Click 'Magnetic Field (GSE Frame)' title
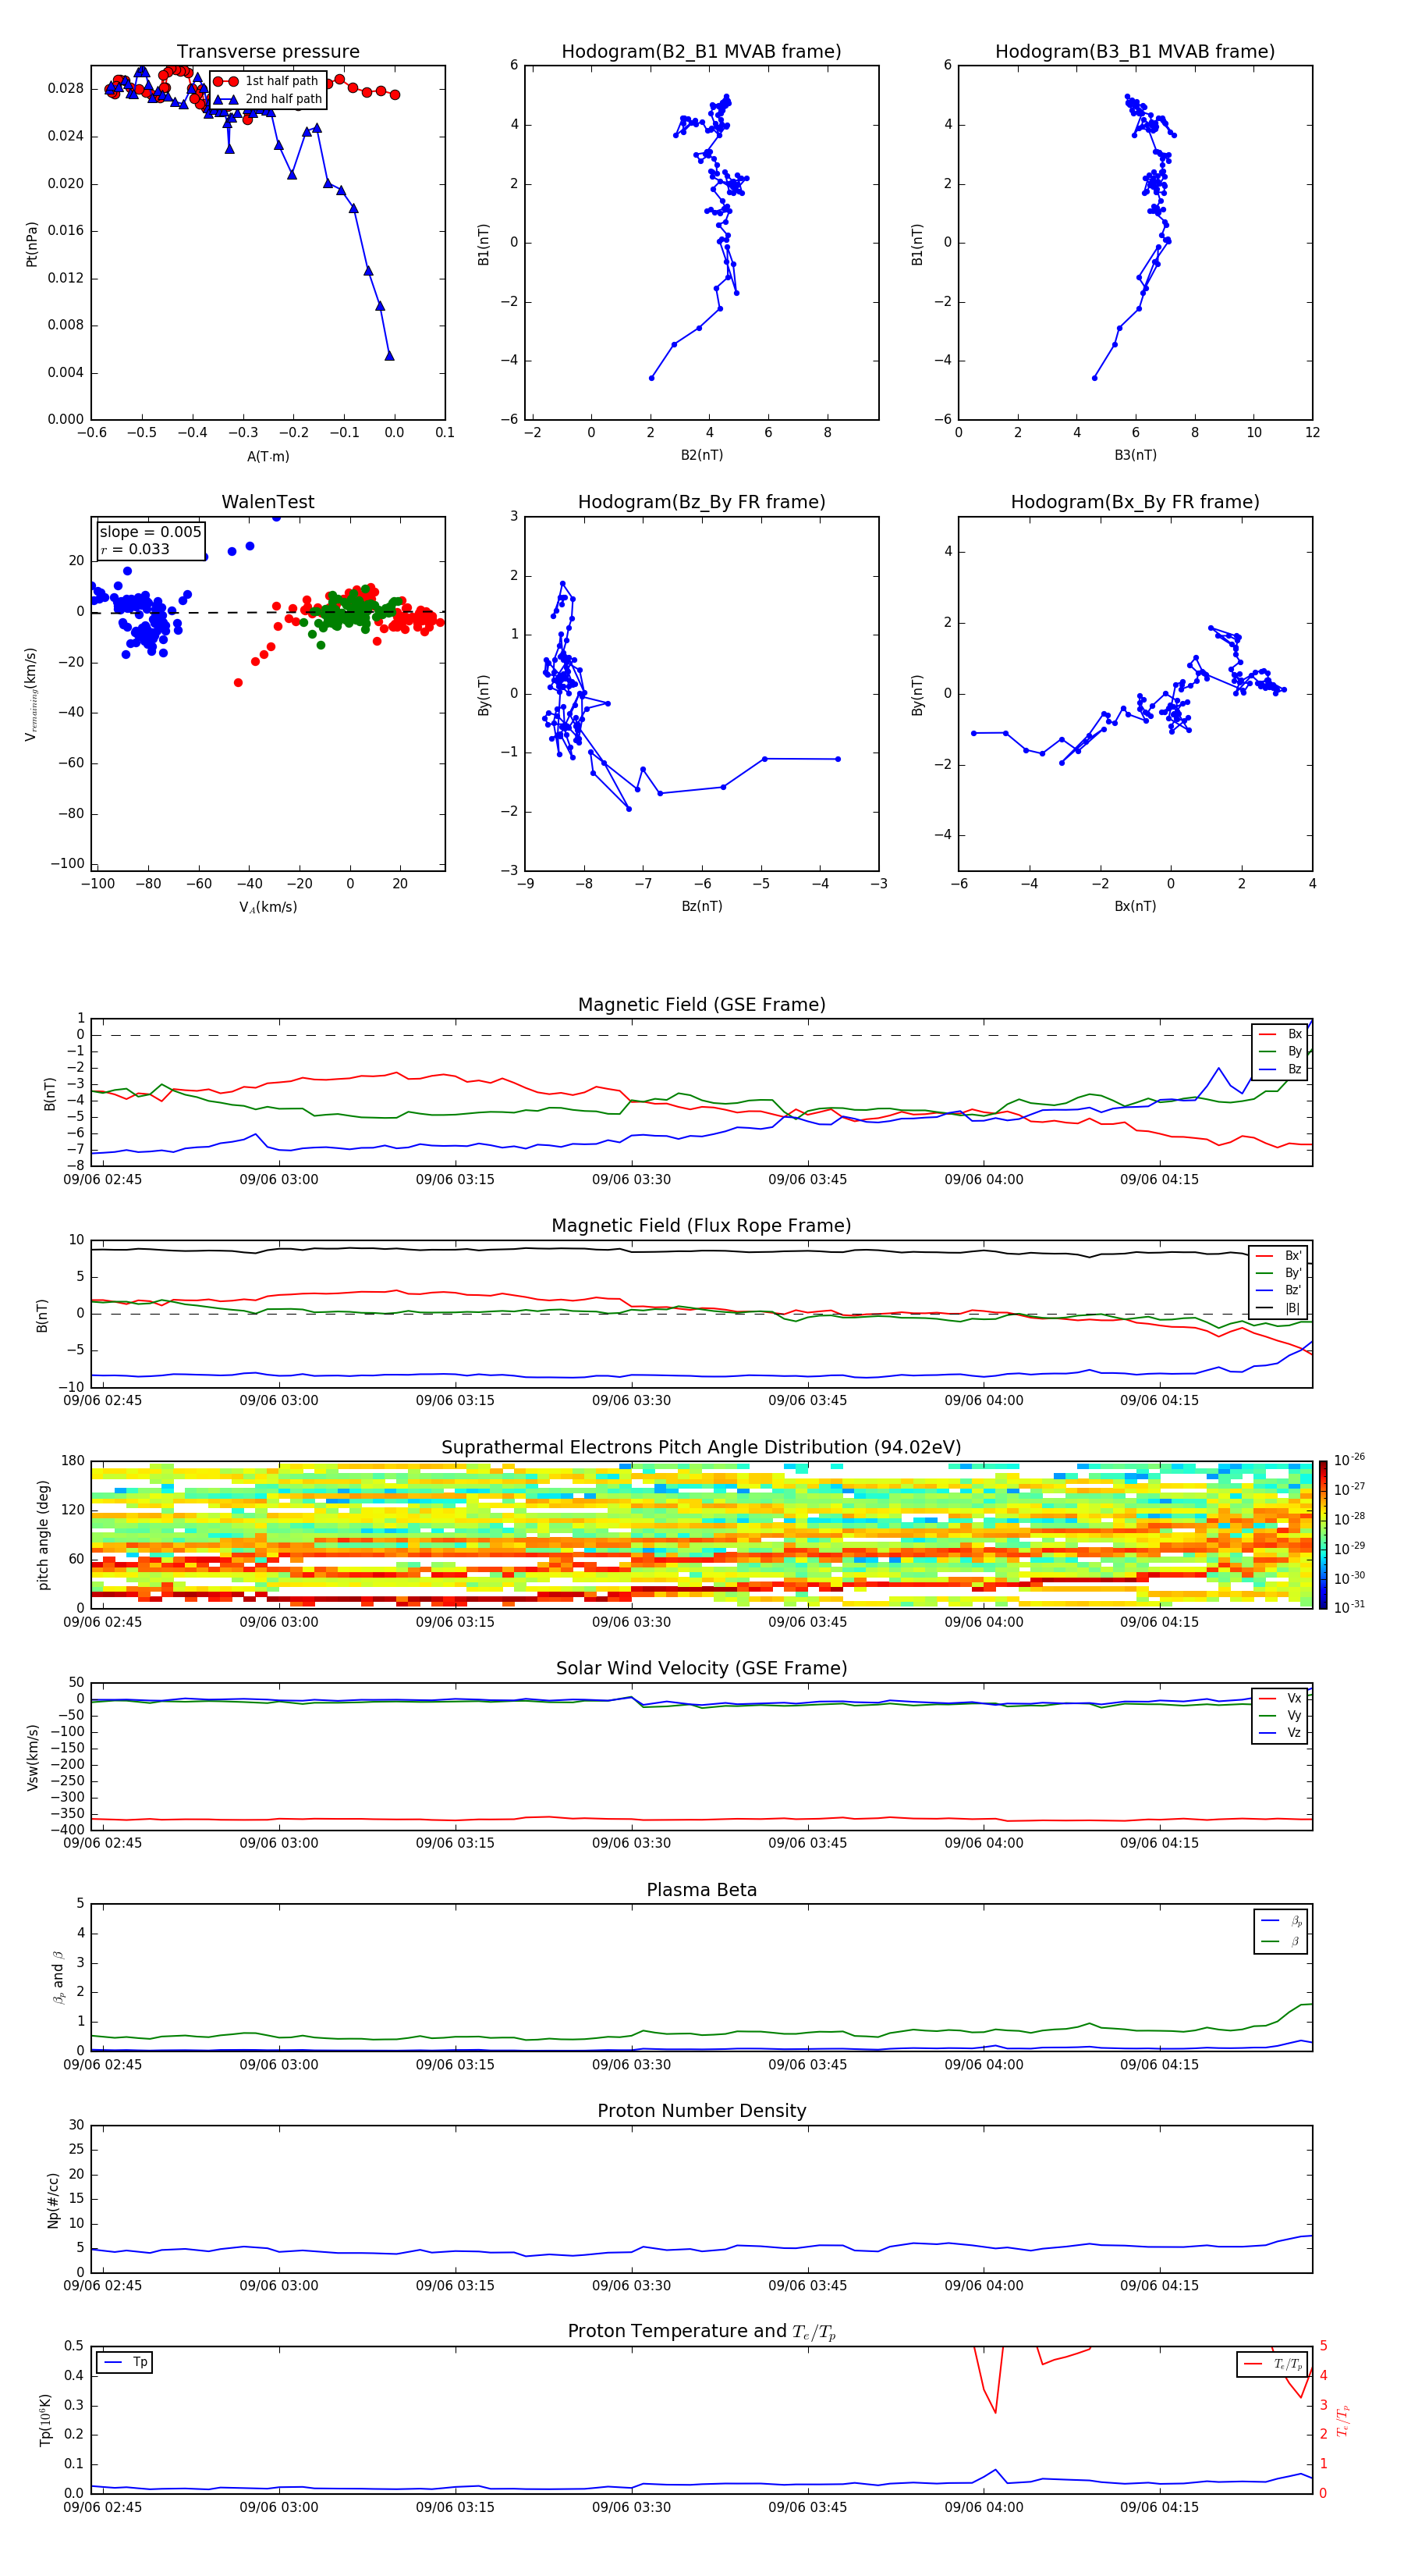Screen dimensions: 1404x2576 [701, 1005]
